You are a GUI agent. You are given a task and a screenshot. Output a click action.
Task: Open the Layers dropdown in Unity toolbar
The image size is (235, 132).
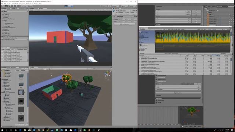click(124, 6)
